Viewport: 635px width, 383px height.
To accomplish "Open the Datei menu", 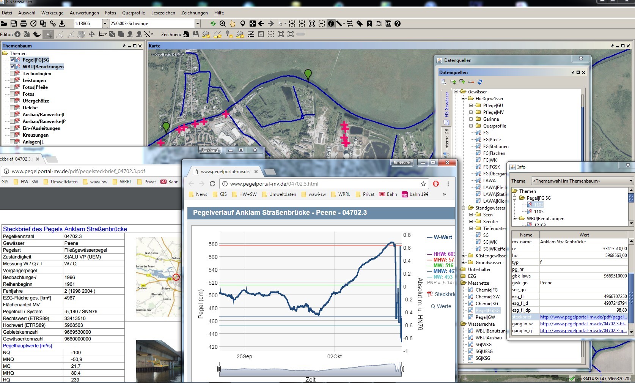I will [x=7, y=13].
